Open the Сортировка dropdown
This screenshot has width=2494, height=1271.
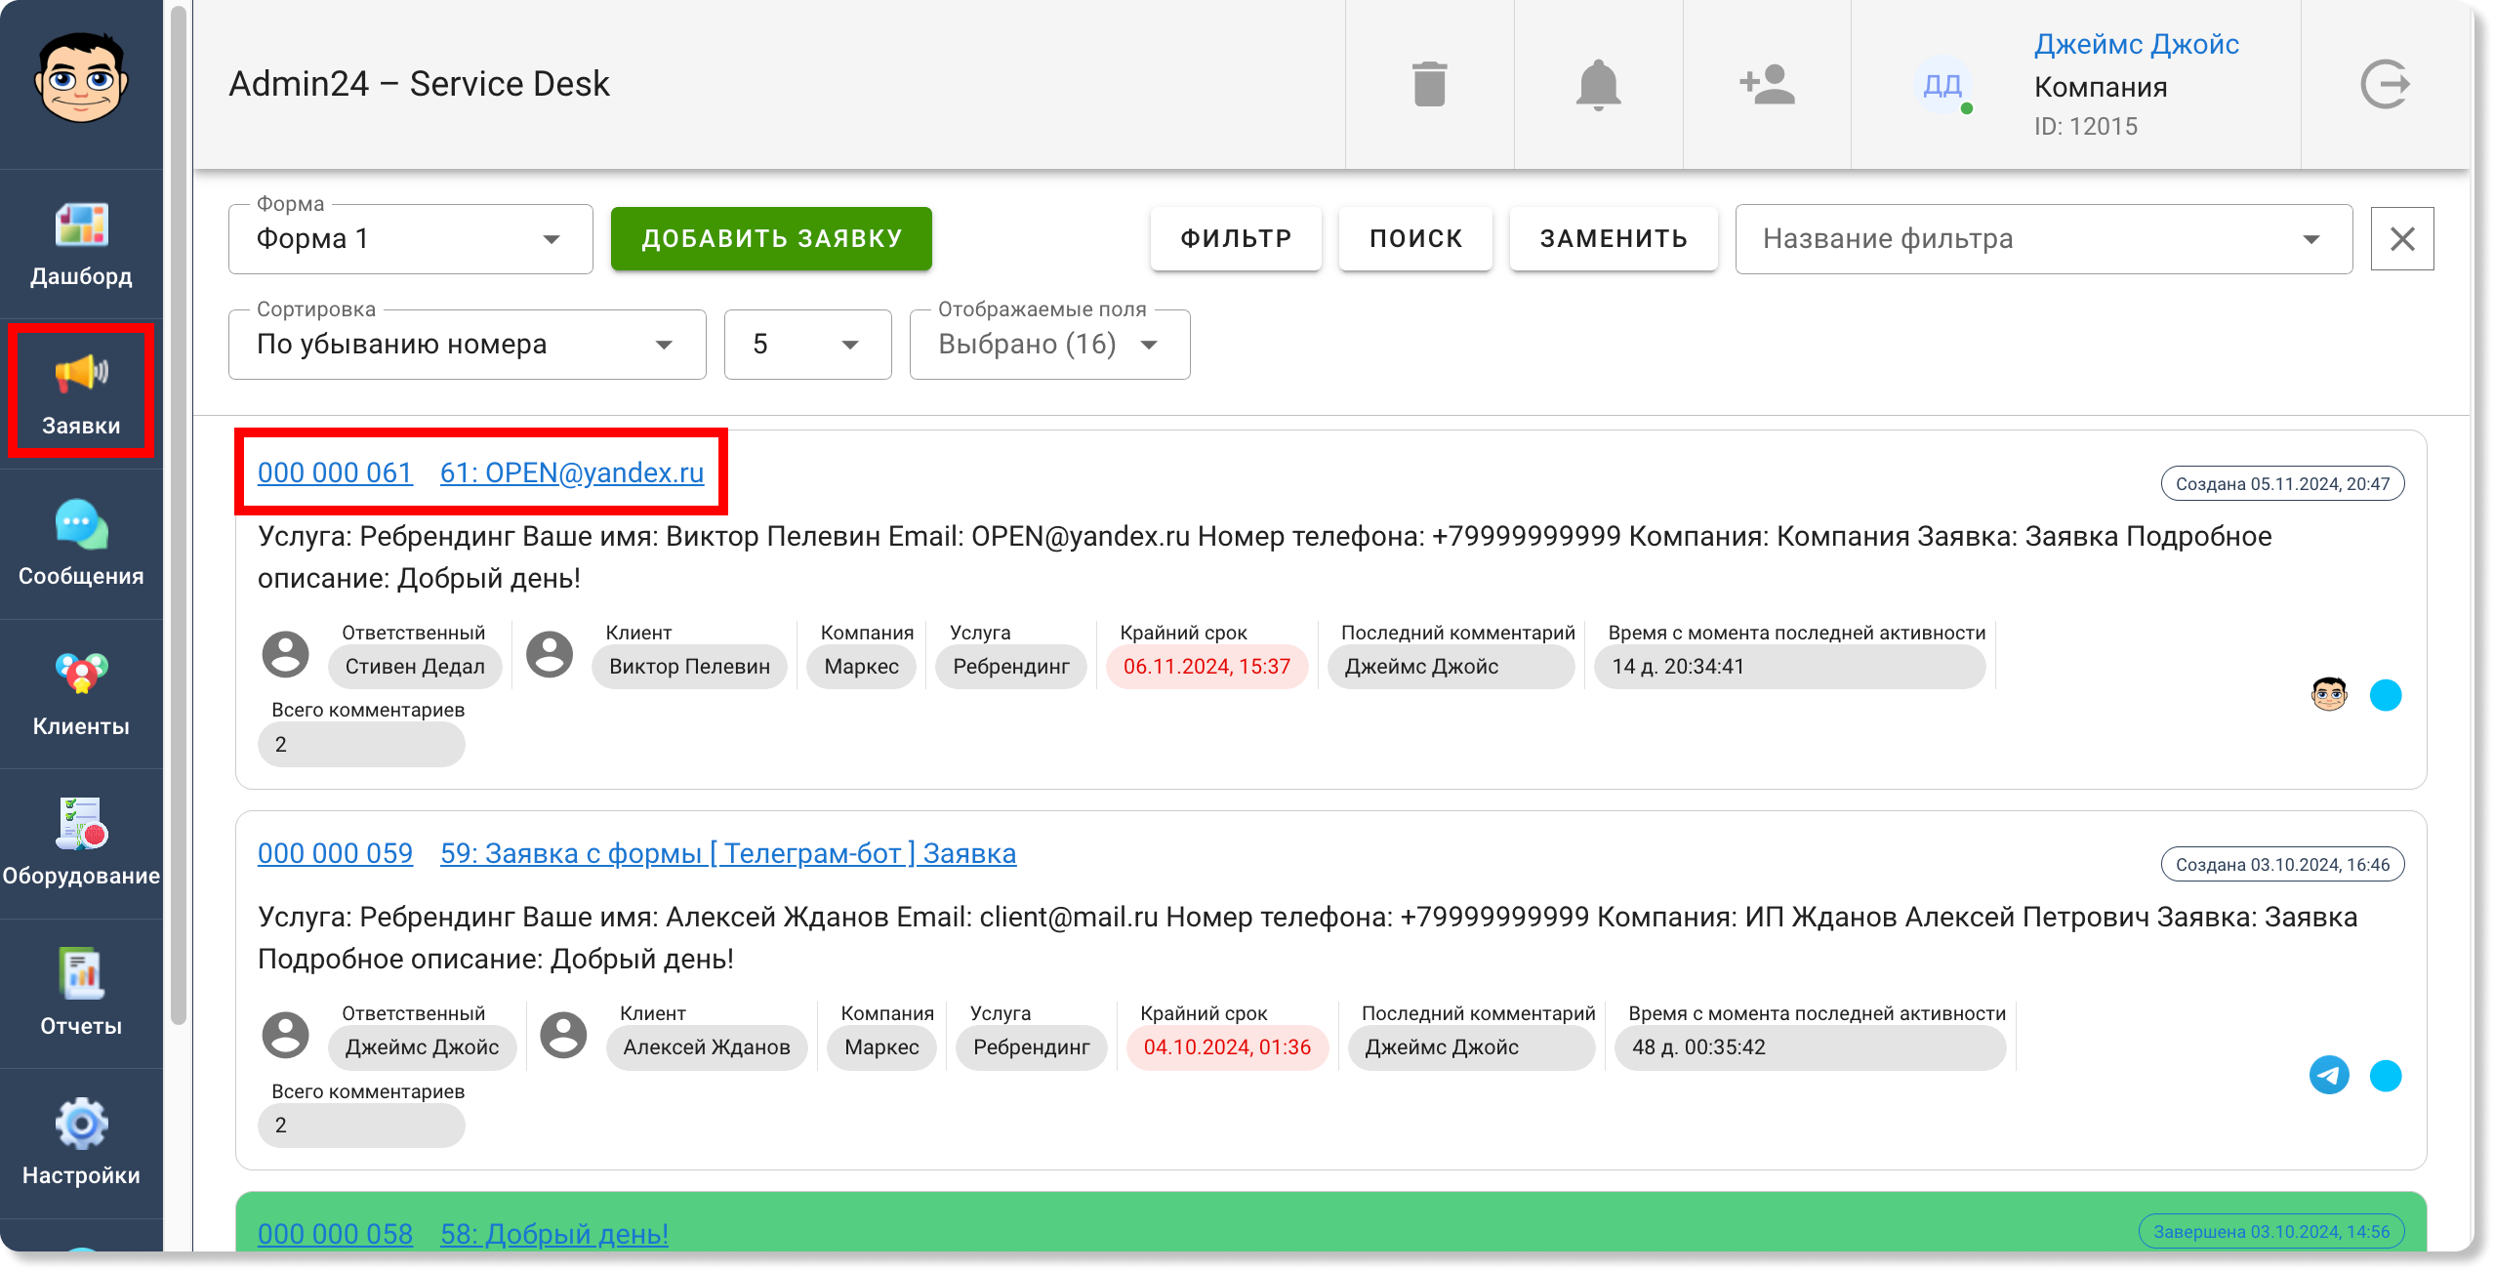(x=467, y=345)
